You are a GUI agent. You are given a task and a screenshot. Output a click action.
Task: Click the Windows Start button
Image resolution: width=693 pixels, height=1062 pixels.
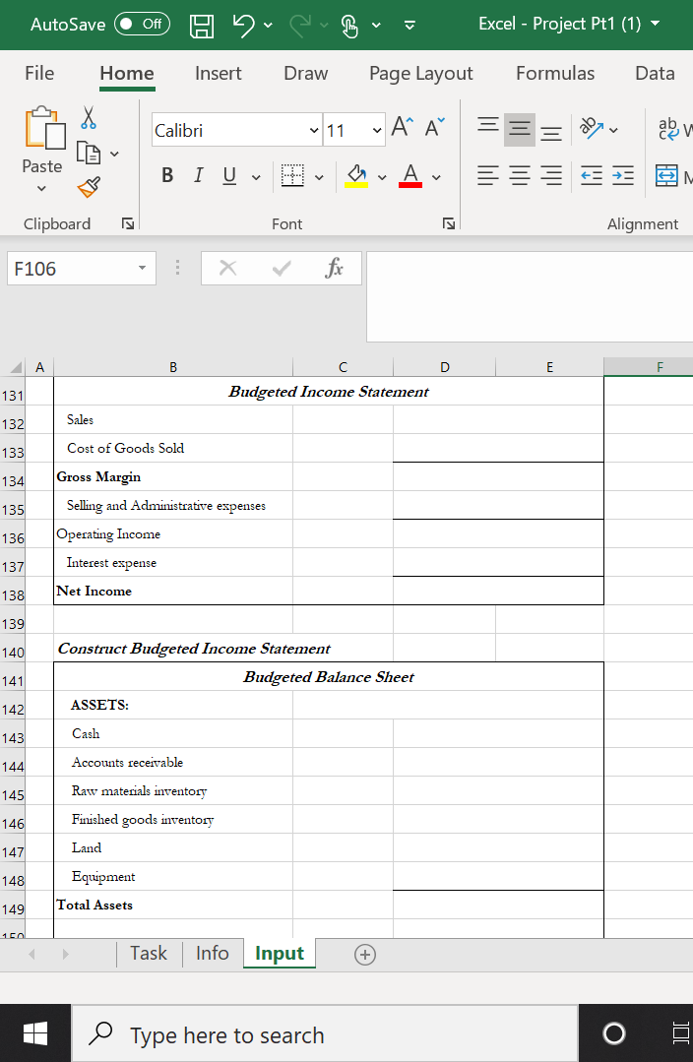point(35,1032)
